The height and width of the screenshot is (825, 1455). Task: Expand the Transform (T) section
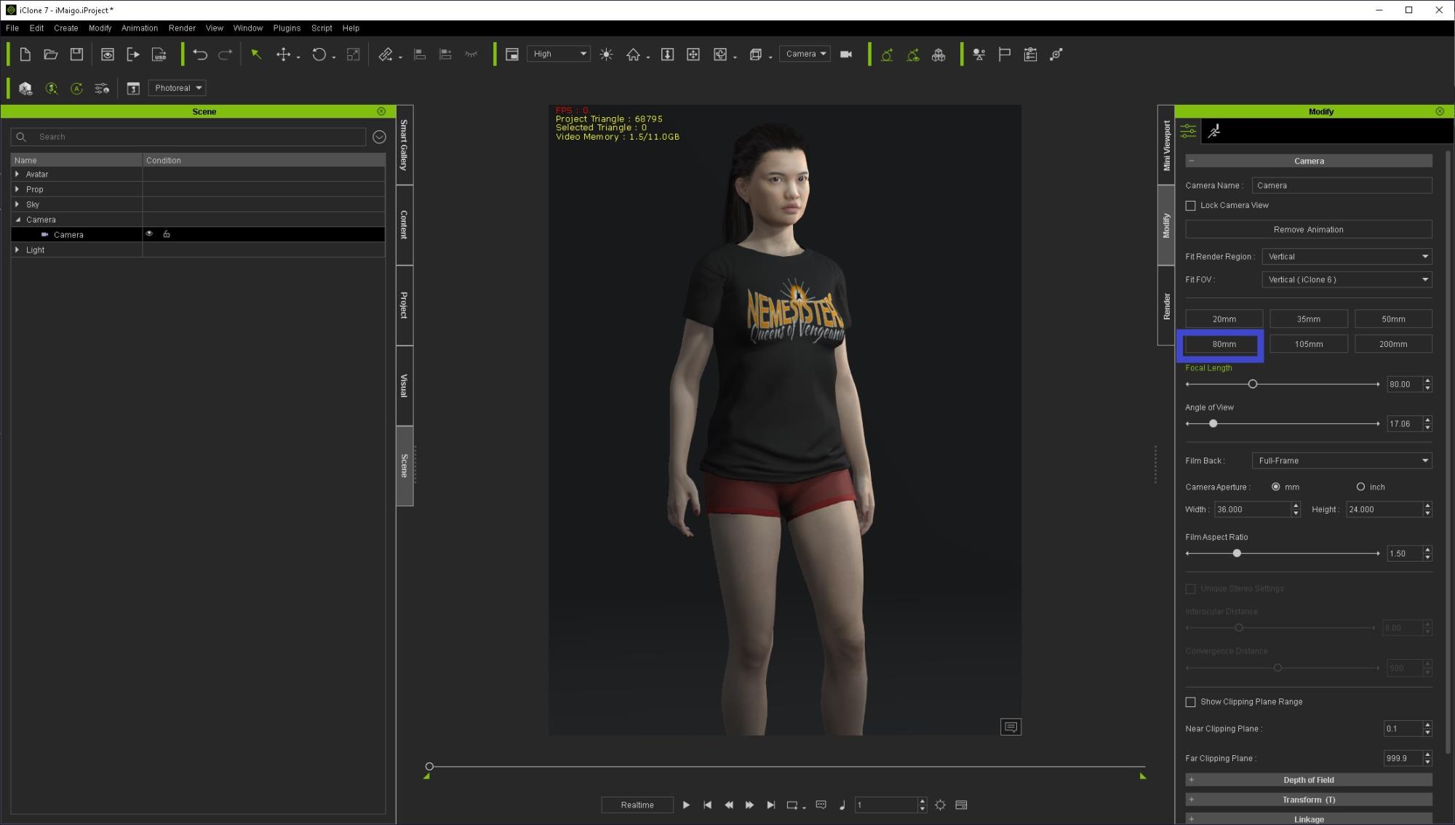tap(1308, 800)
